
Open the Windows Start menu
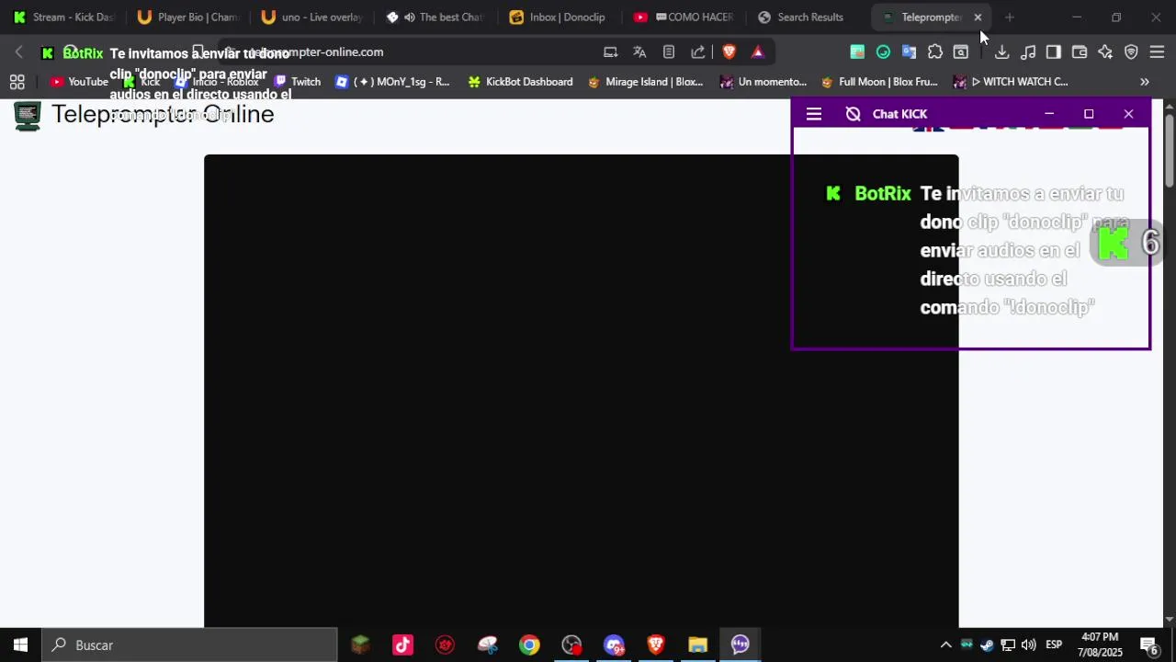pos(20,645)
